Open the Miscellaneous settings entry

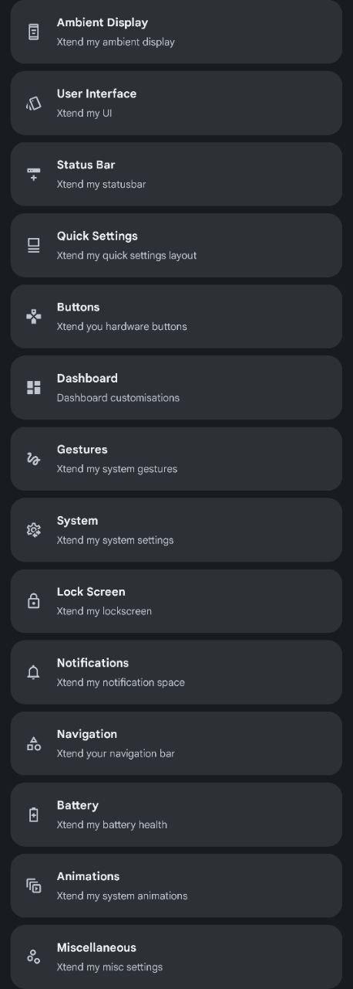click(176, 957)
